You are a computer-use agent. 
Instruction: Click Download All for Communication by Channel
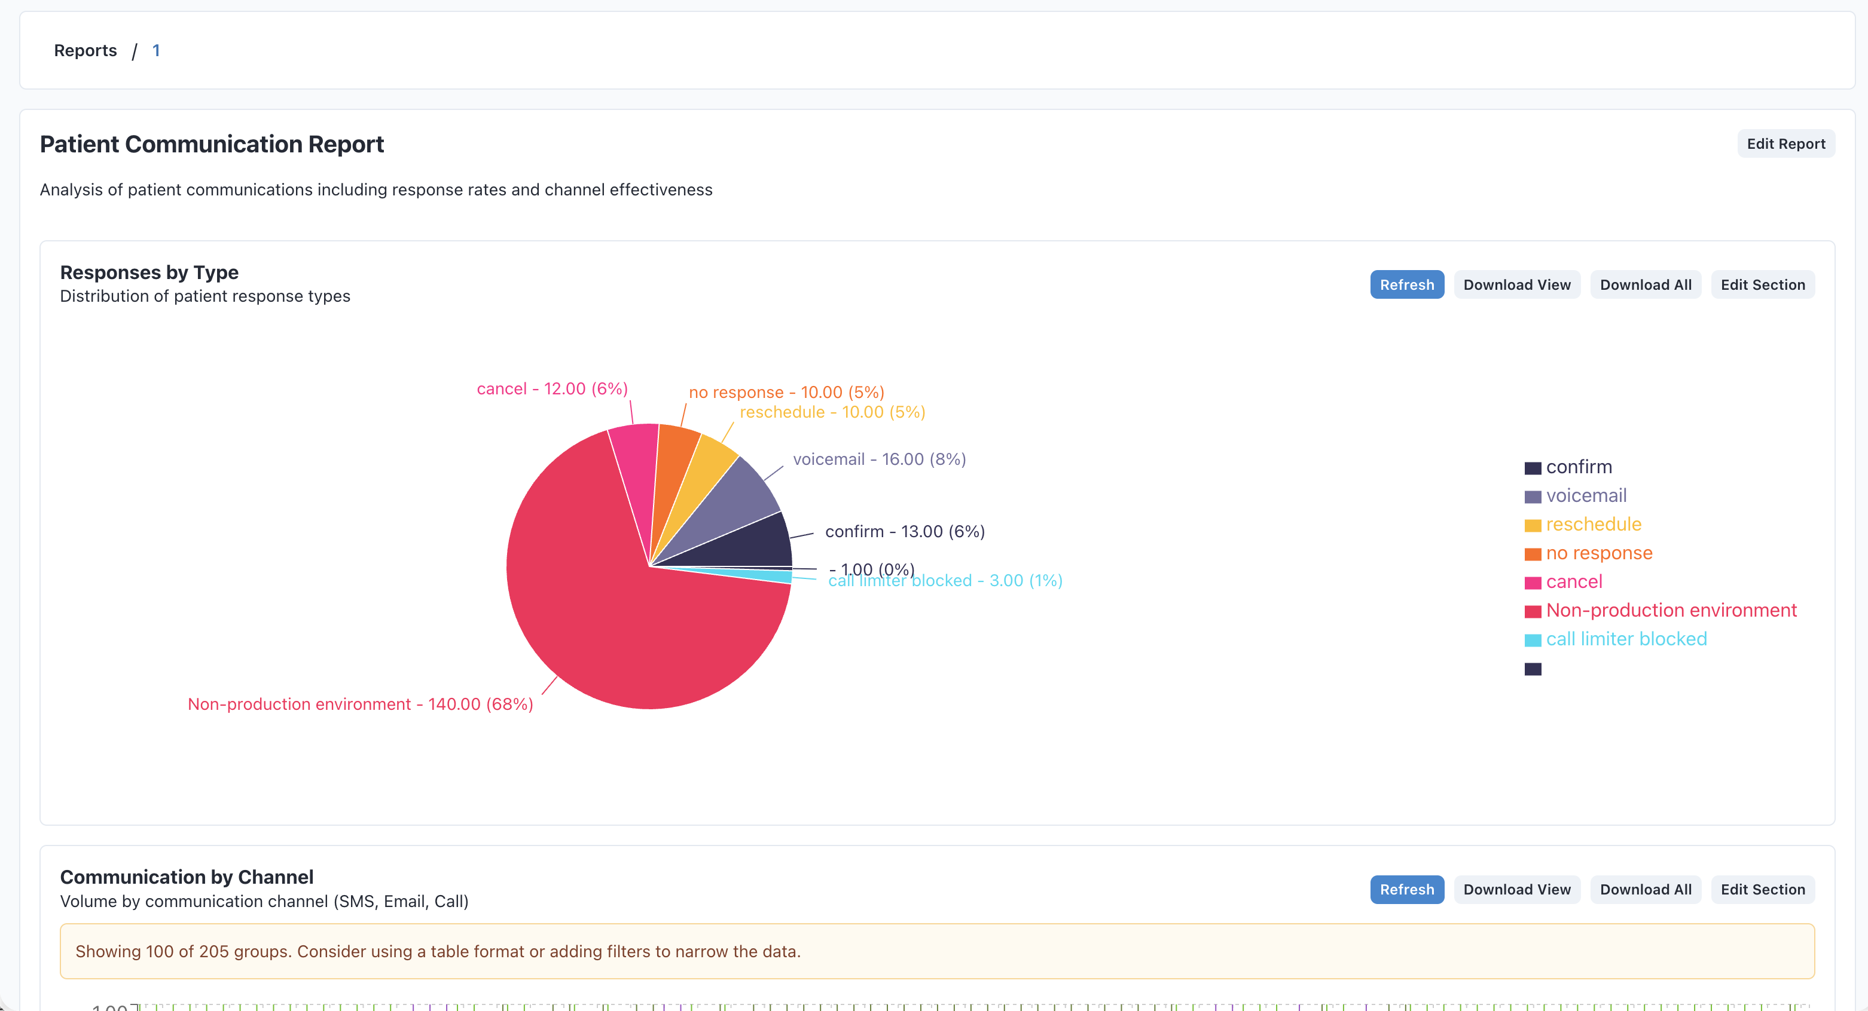click(1644, 889)
